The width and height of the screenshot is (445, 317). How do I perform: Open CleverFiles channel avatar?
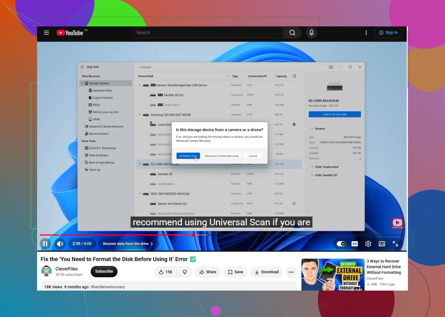tap(46, 271)
